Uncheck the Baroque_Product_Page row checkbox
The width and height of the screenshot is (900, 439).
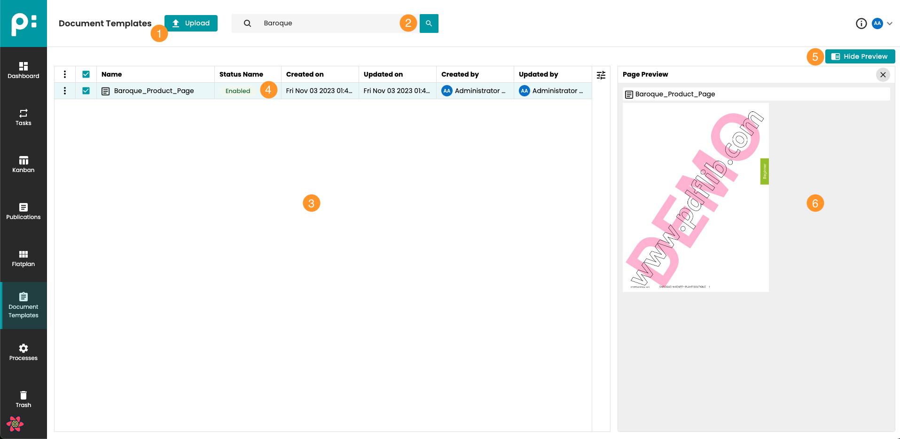tap(86, 91)
